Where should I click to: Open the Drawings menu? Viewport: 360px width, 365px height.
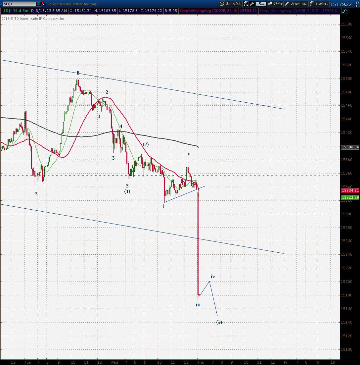pyautogui.click(x=296, y=4)
